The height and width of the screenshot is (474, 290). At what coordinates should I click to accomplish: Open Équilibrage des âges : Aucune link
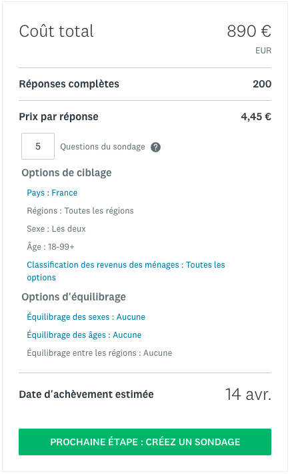[x=84, y=335]
